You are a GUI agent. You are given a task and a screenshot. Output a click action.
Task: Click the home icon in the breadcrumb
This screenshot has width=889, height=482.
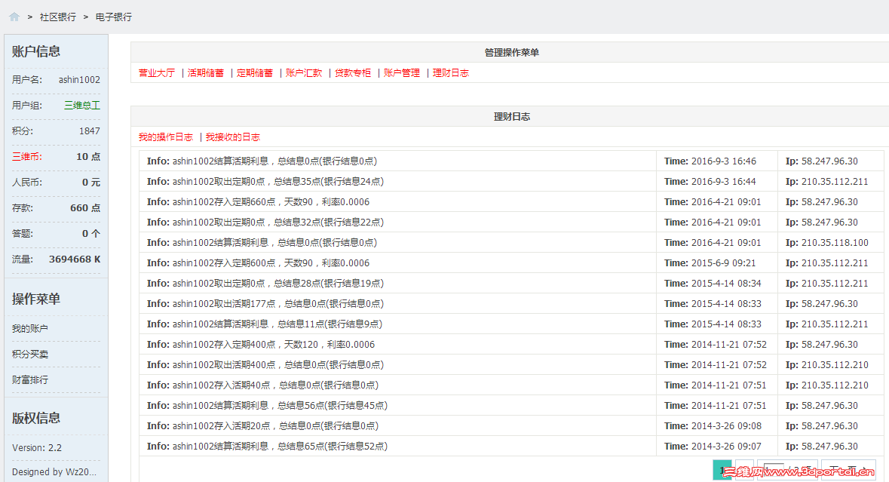[14, 16]
